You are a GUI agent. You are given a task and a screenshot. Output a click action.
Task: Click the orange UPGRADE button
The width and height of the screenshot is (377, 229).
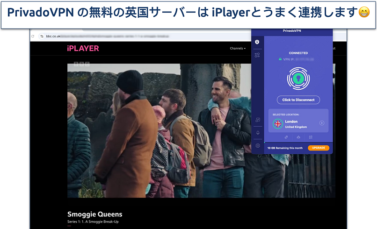319,148
